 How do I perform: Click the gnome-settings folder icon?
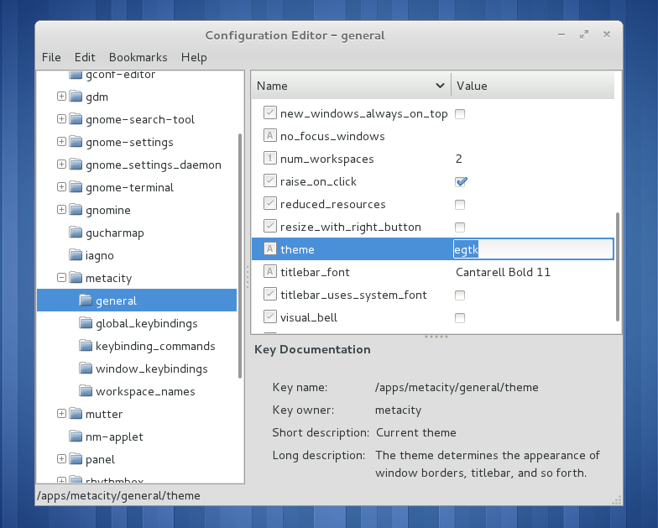(76, 142)
